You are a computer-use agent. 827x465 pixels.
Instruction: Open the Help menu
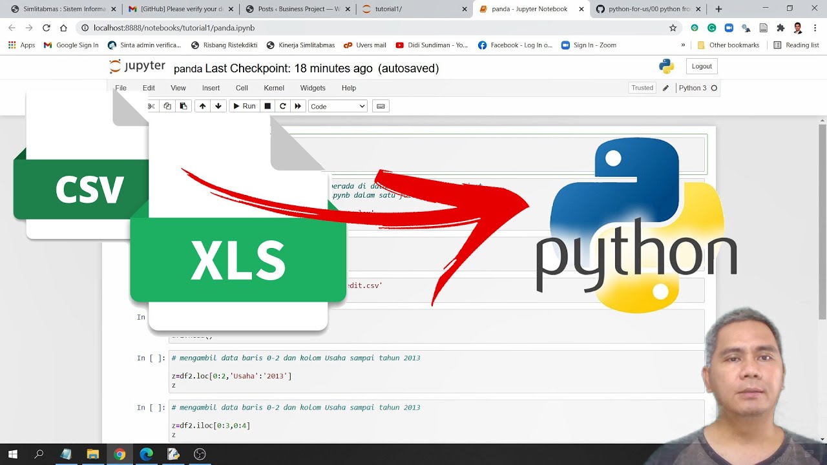coord(349,88)
